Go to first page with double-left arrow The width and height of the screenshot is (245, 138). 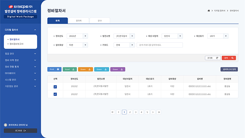tap(113, 112)
